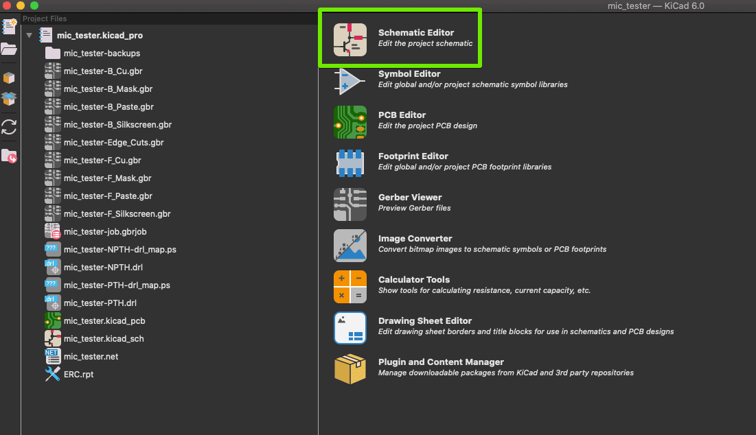Select mic_tester-F_Silkscreen.gbr file
756x435 pixels.
tap(117, 213)
